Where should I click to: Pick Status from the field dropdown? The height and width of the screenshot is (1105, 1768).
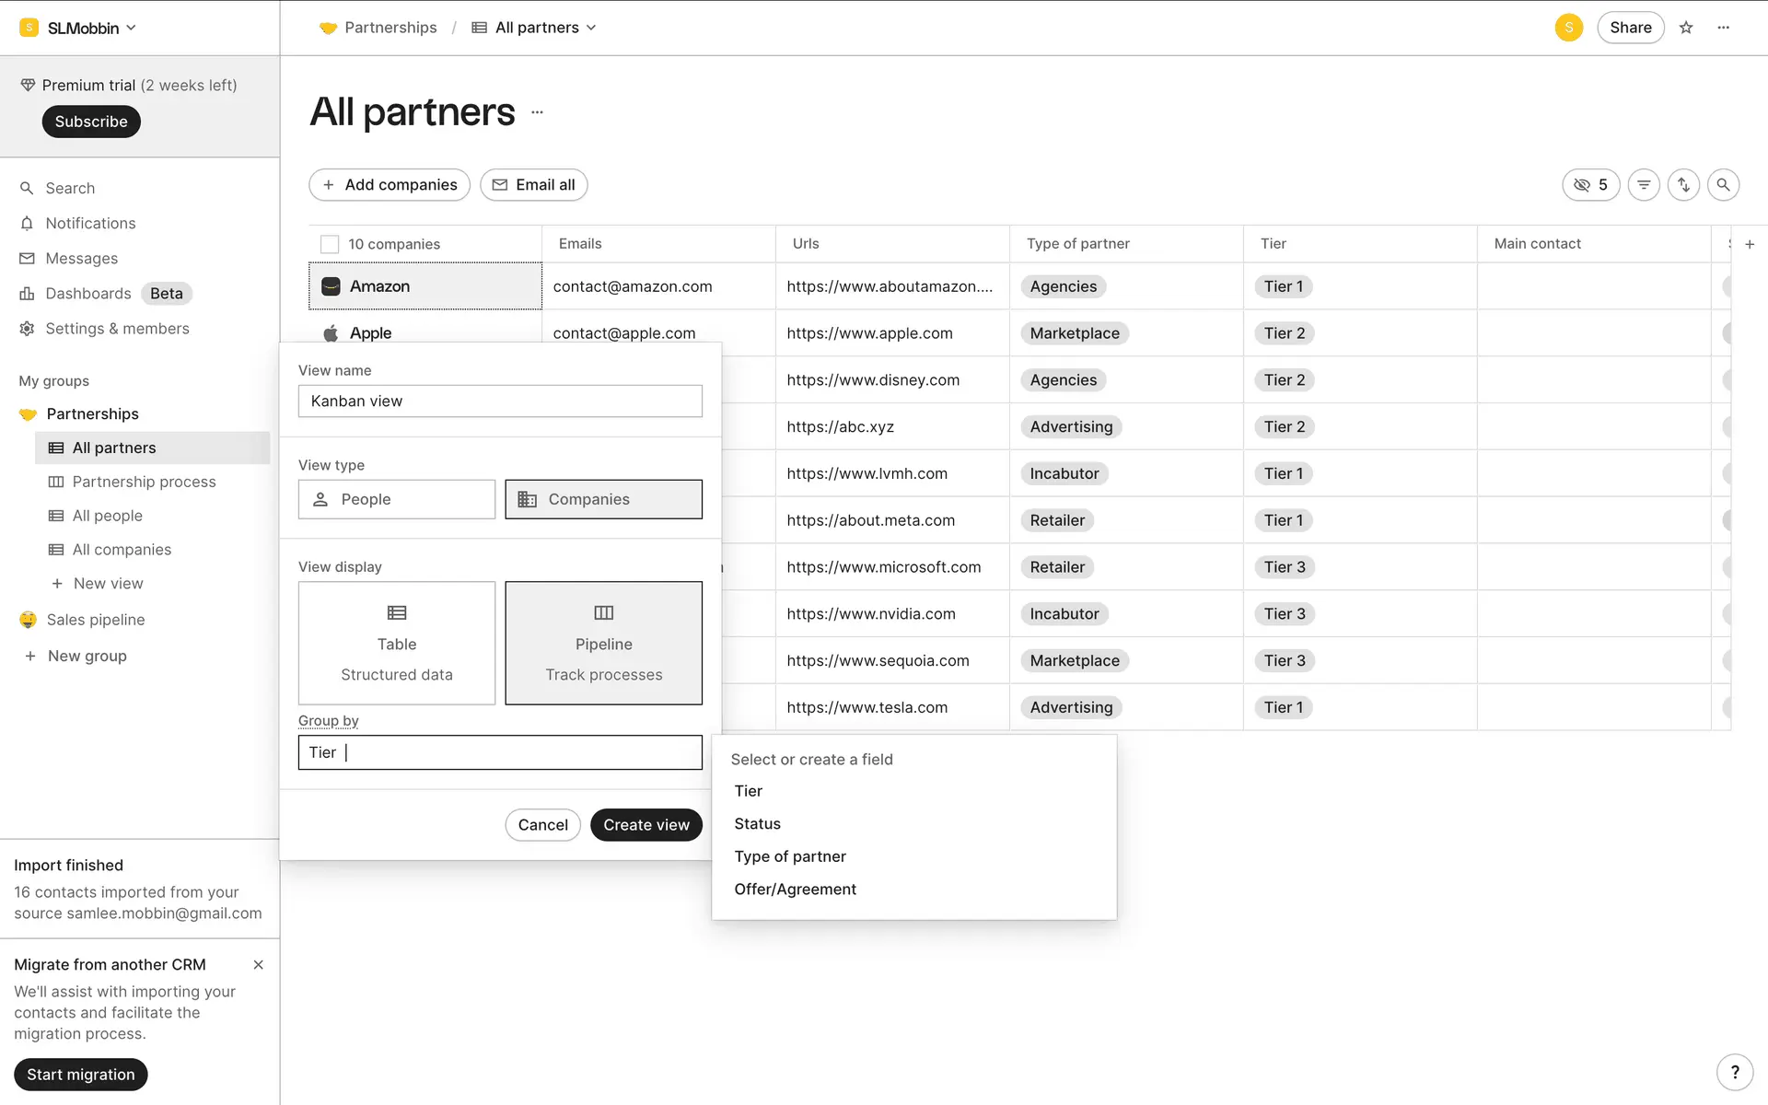tap(757, 824)
